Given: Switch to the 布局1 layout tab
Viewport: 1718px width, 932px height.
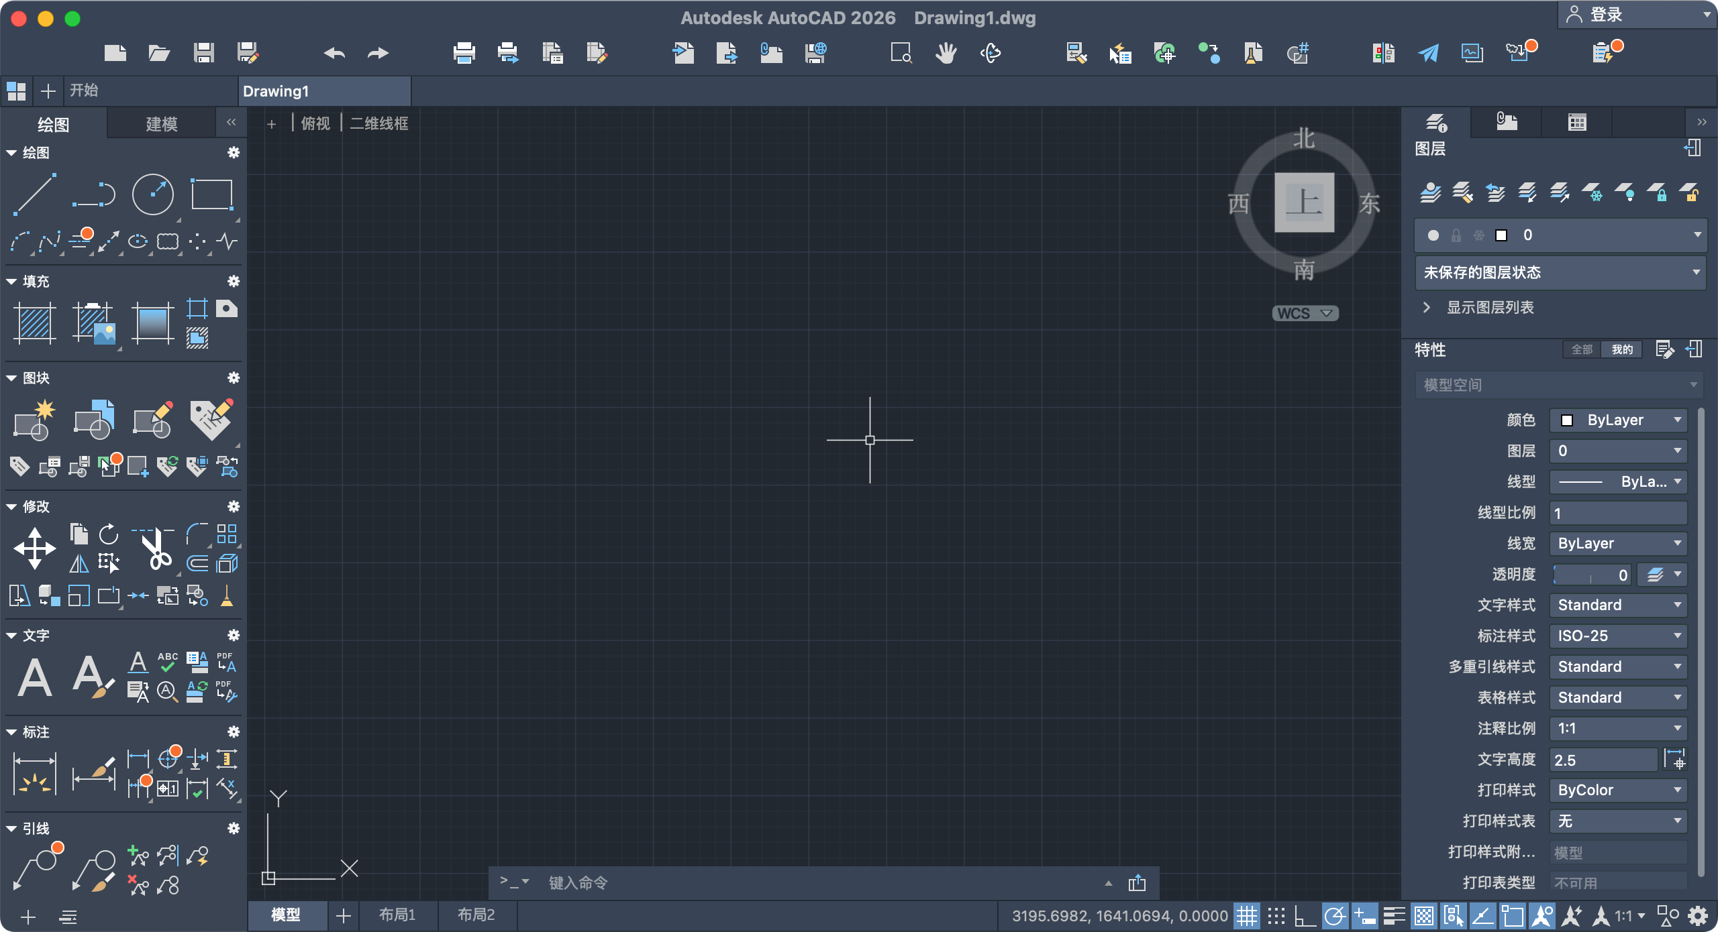Looking at the screenshot, I should click(x=397, y=915).
